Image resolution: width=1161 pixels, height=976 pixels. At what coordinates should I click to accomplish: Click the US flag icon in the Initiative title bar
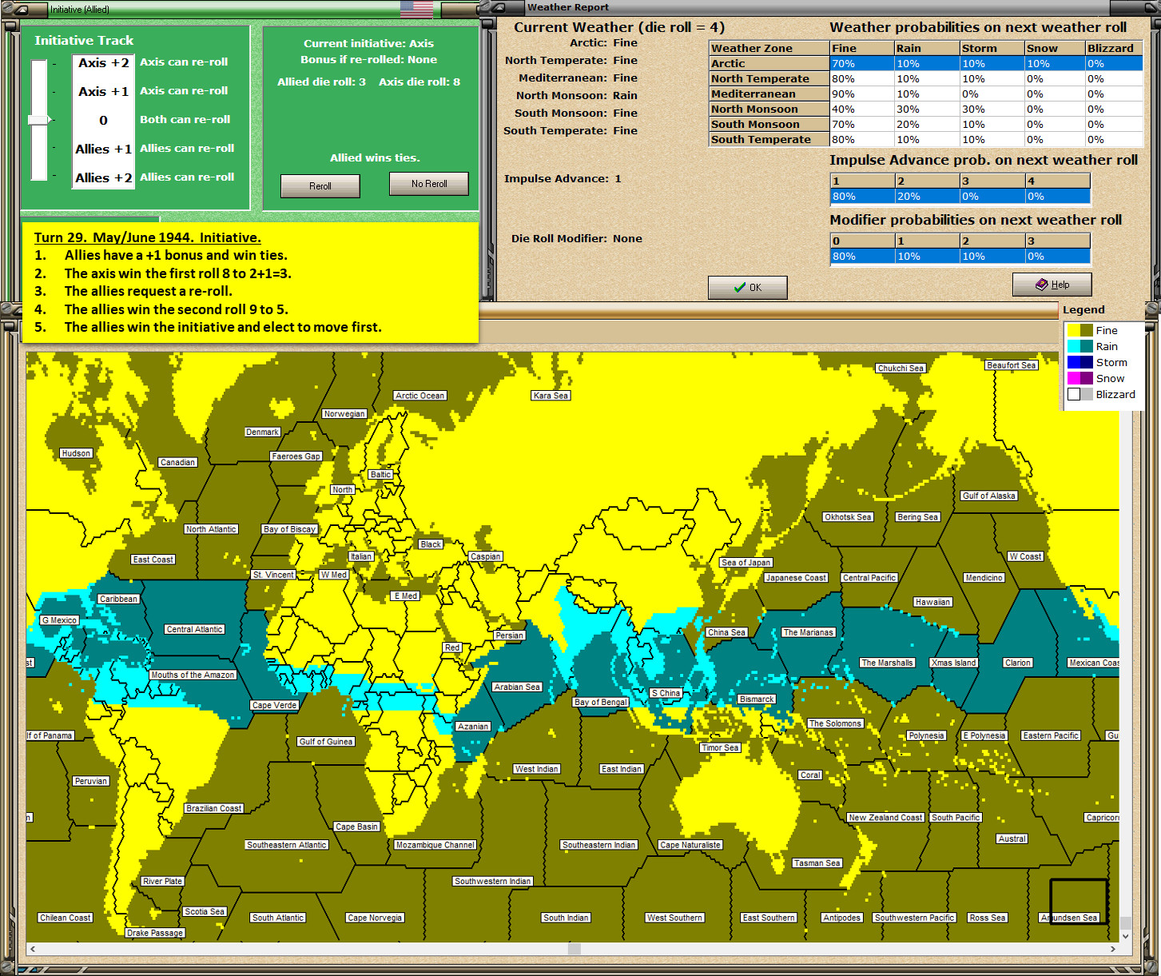click(416, 9)
